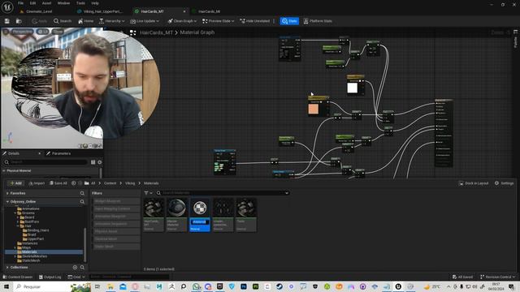The width and height of the screenshot is (520, 292).
Task: Open Content Browser history back arrow
Action: (74, 183)
